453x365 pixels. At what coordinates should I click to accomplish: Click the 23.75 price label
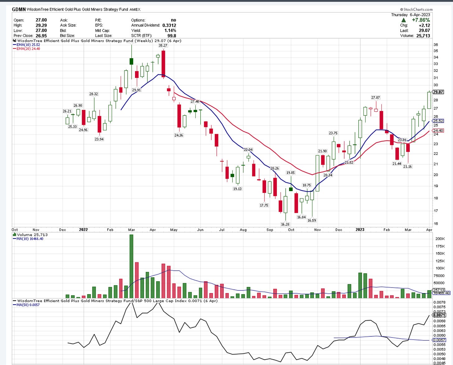pos(333,133)
